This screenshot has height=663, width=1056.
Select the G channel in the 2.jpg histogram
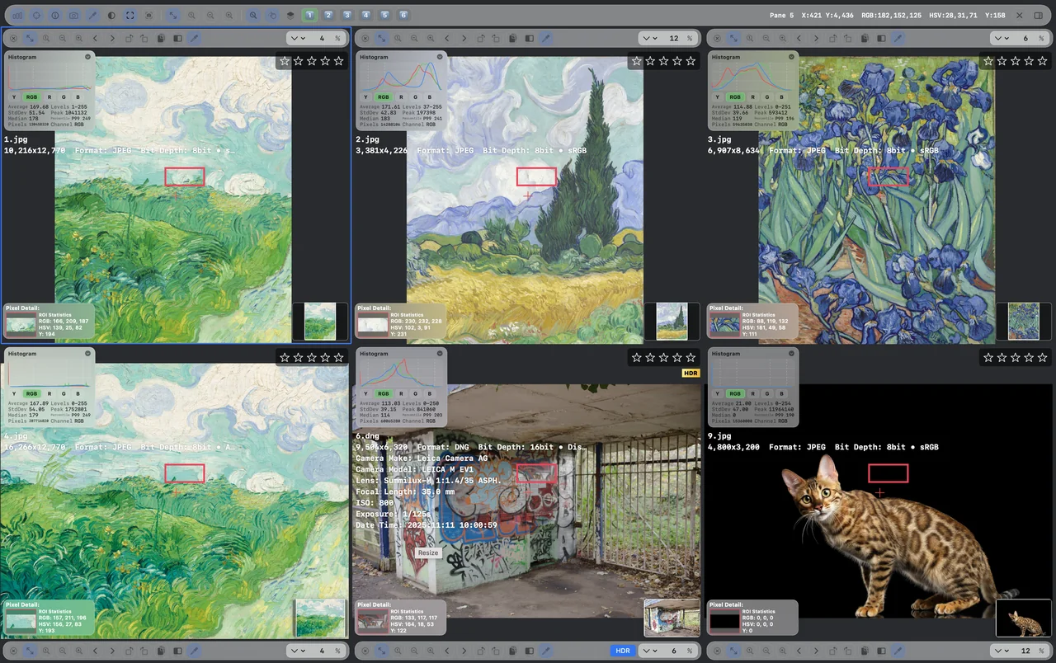pos(417,96)
